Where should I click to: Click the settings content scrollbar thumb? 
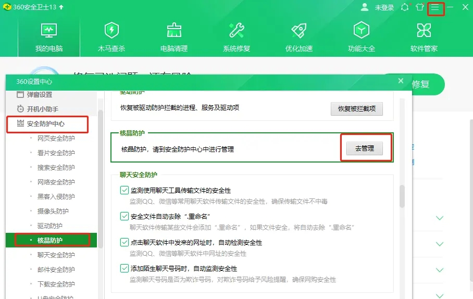[x=402, y=196]
